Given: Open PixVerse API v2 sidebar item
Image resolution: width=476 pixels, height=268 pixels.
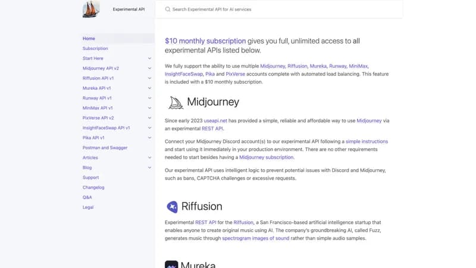Looking at the screenshot, I should click(98, 118).
